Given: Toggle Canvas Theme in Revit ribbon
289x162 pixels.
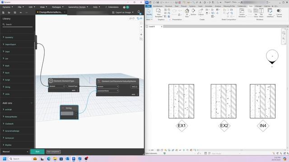Looking at the screenshot, I should coord(279,13).
